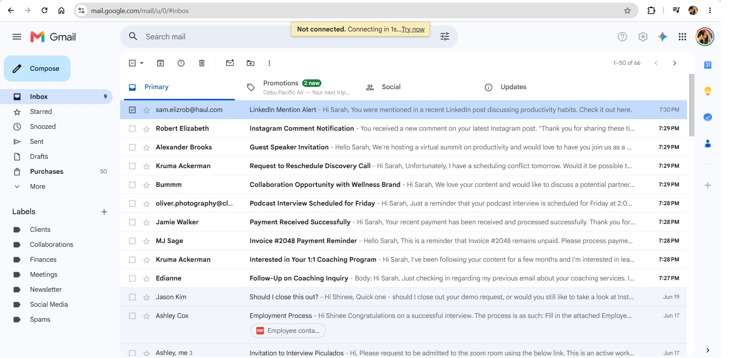This screenshot has height=358, width=735.
Task: Star the Robert Elizabeth email
Action: (146, 129)
